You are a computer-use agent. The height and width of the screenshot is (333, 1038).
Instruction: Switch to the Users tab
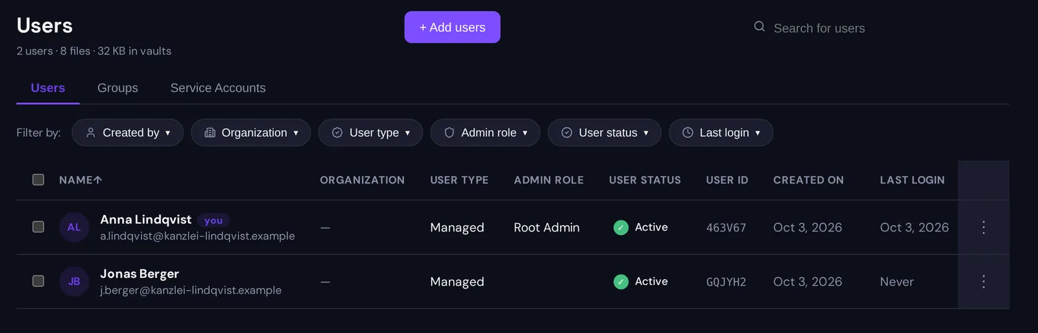[48, 88]
